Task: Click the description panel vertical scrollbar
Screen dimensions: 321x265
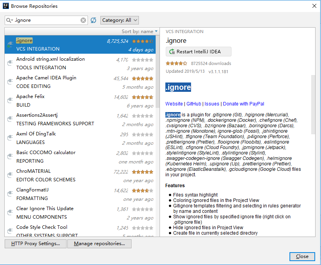Action: (x=313, y=104)
